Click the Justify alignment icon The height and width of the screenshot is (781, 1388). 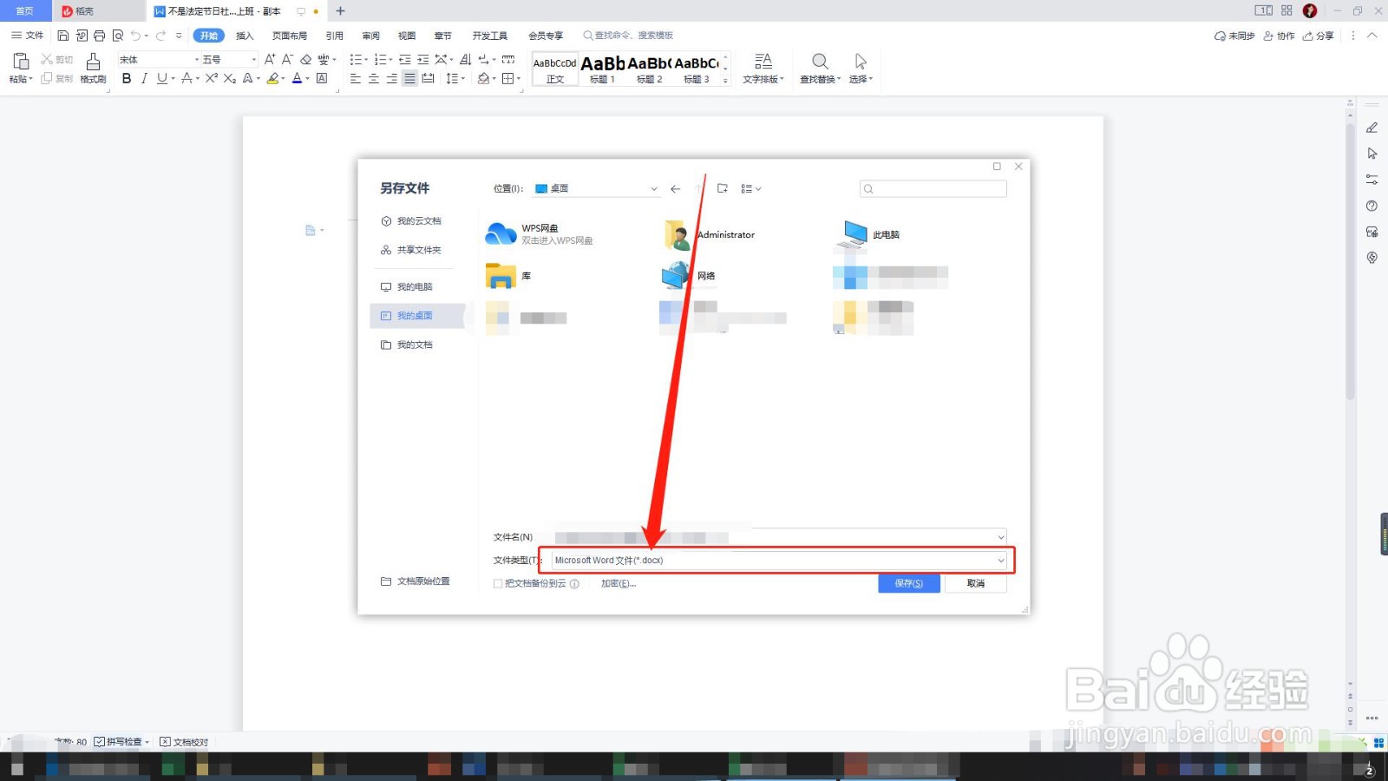[x=409, y=78]
